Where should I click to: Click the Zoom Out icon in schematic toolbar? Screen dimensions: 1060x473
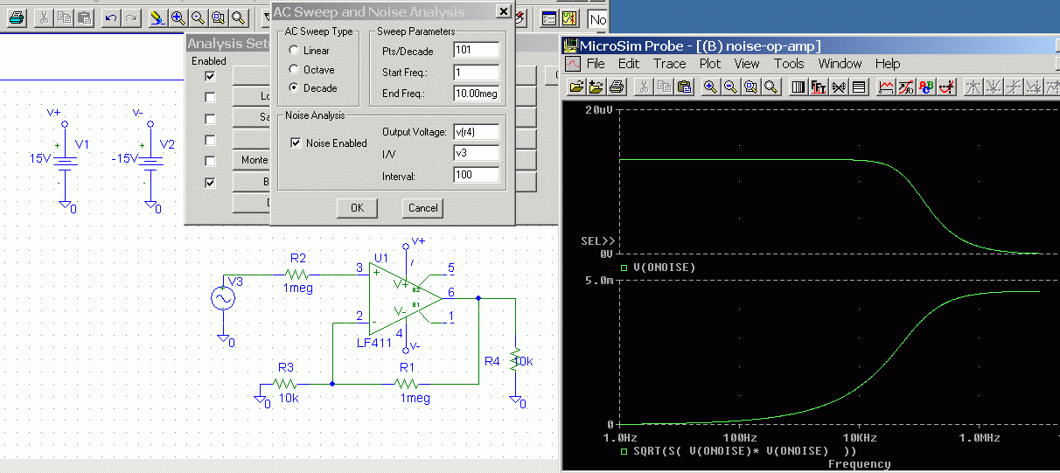(x=198, y=17)
